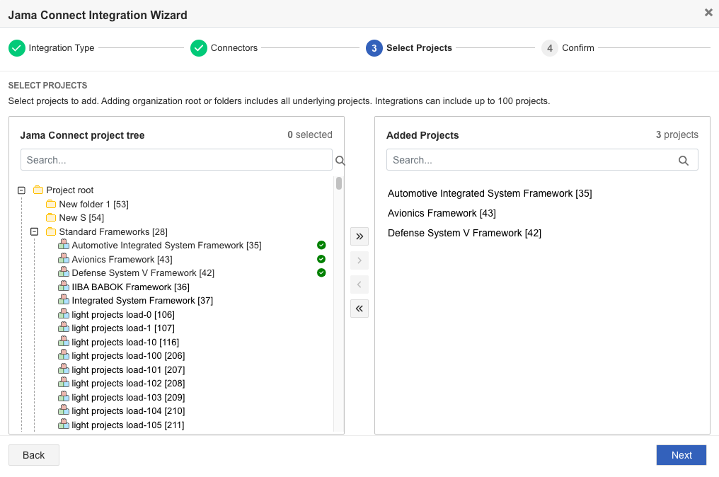The height and width of the screenshot is (477, 719).
Task: Select light projects load-1 [107]
Action: (x=123, y=328)
